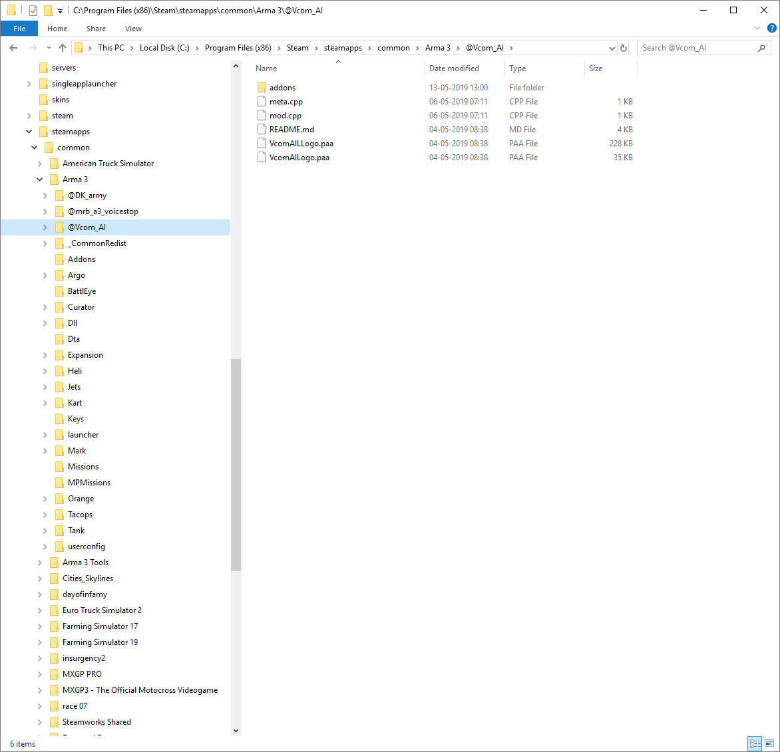This screenshot has width=780, height=752.
Task: Open the address bar history dropdown
Action: 612,48
